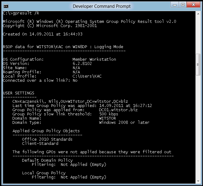Click the 'USER SETTINGS' heading
The height and width of the screenshot is (186, 203).
[19, 93]
